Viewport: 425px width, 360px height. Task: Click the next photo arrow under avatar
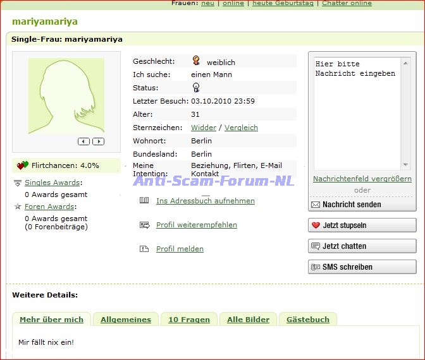click(x=98, y=141)
